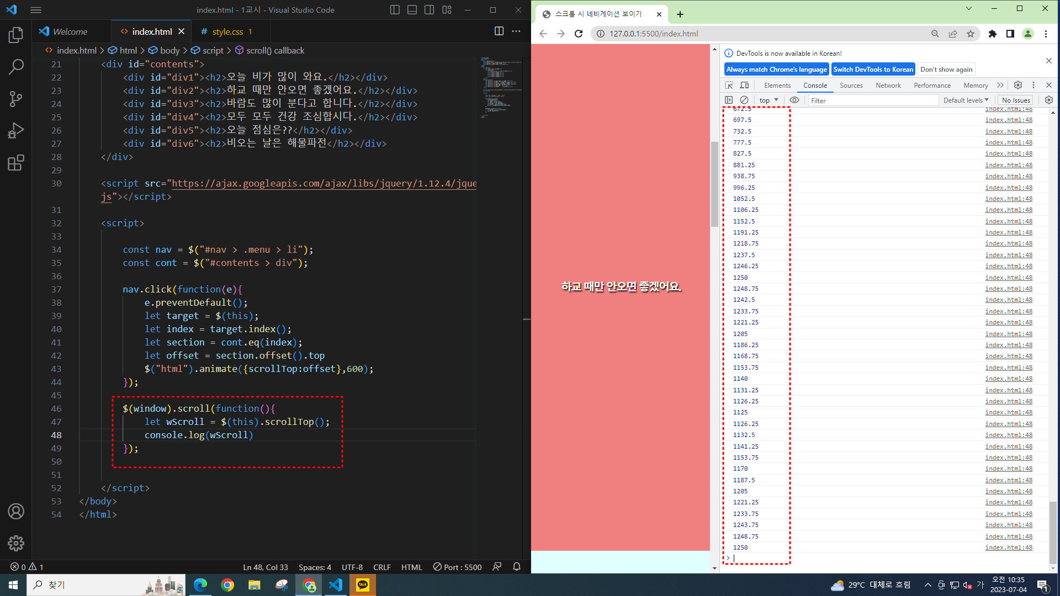The height and width of the screenshot is (596, 1060).
Task: Click Switch DevTools to Korean button
Action: 873,69
